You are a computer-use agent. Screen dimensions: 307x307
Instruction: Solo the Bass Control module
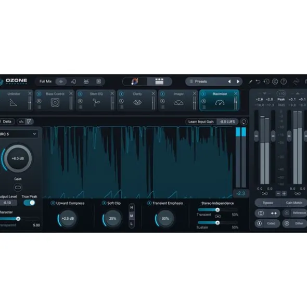[39, 101]
